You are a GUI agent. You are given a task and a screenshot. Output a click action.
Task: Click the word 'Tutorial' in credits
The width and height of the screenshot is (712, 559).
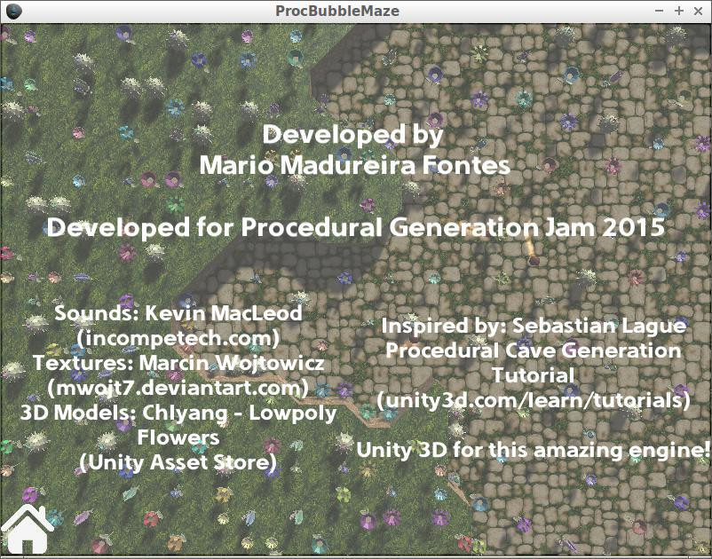tap(533, 375)
